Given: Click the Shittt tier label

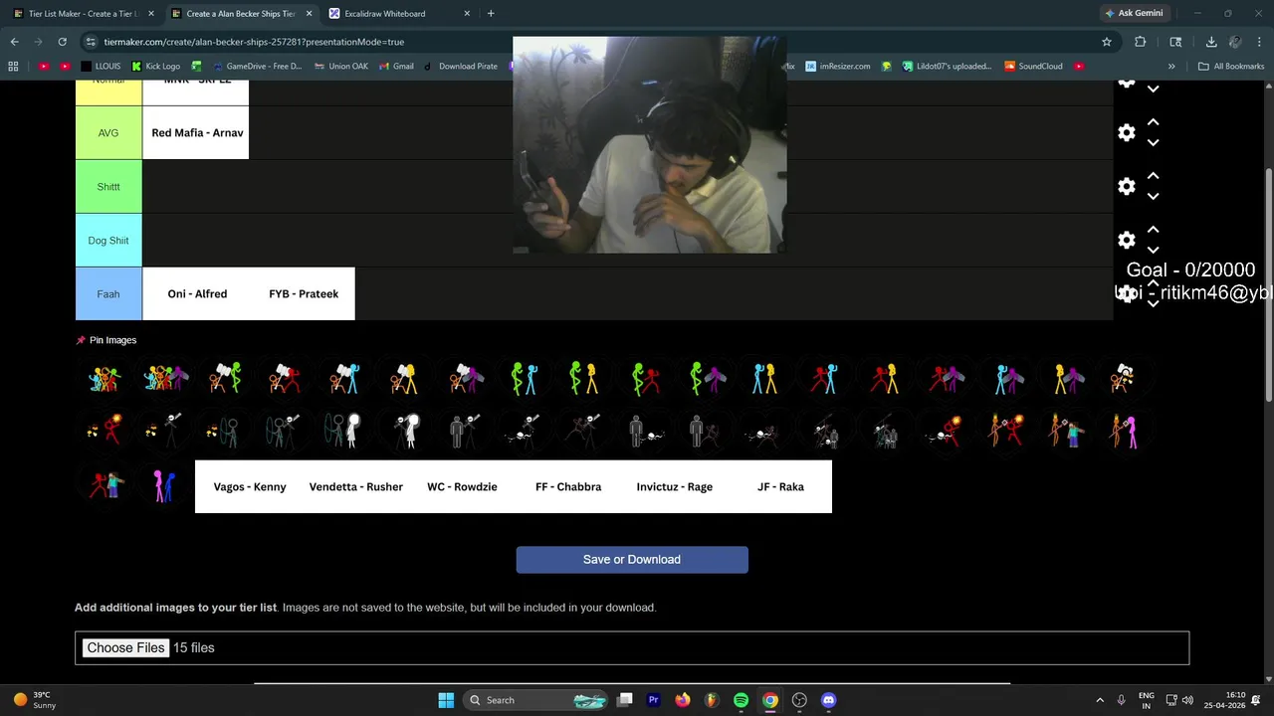Looking at the screenshot, I should (108, 187).
